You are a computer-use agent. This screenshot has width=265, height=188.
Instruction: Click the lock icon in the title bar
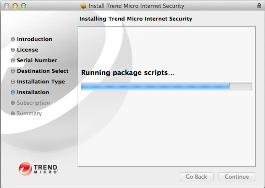(x=259, y=6)
